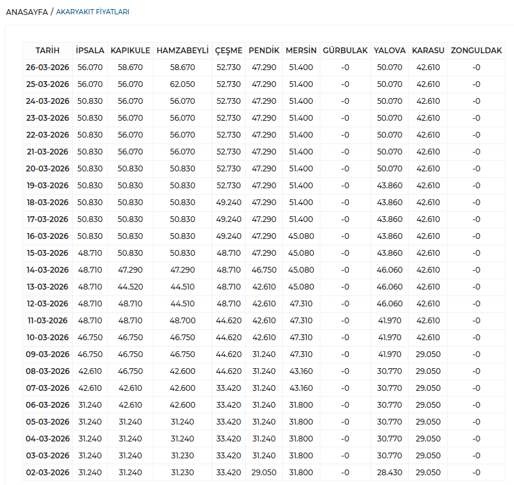Select the PENDİK column header
Screen dimensions: 514x485
pyautogui.click(x=264, y=51)
